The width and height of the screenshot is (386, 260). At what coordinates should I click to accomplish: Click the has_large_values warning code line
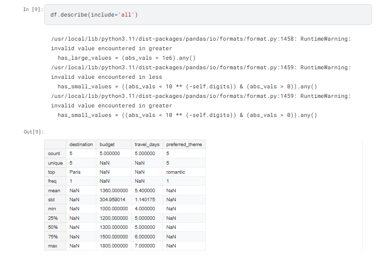[x=126, y=58]
